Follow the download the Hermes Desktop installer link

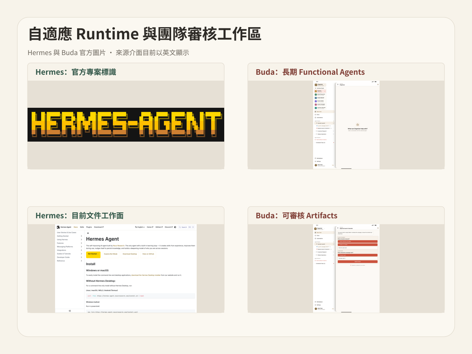146,275
